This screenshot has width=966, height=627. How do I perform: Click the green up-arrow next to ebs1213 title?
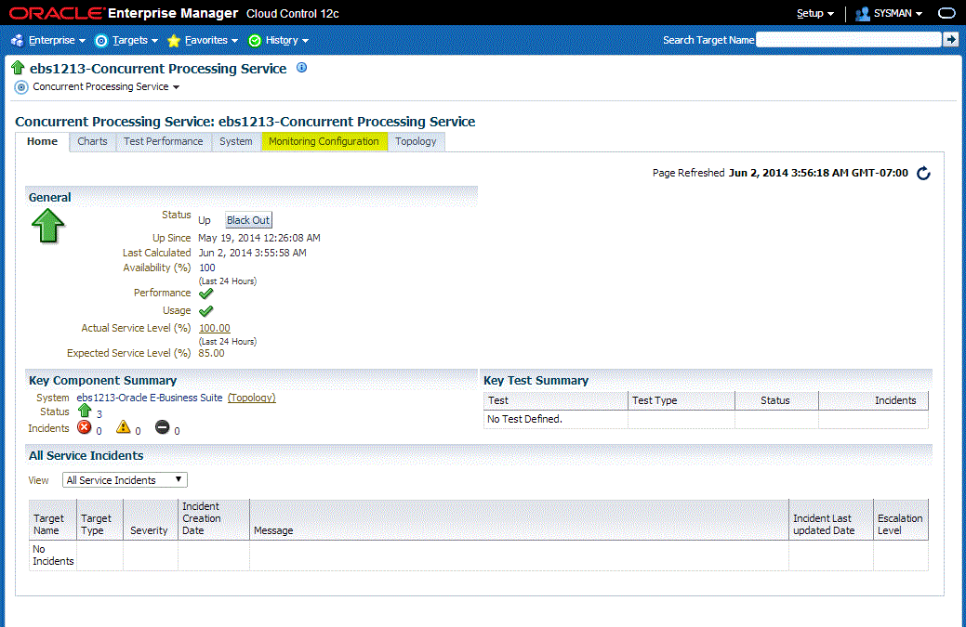point(18,68)
